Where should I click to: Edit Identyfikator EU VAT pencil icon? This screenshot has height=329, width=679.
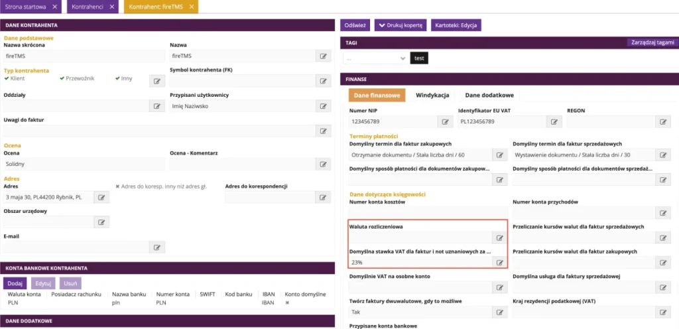[x=554, y=121]
